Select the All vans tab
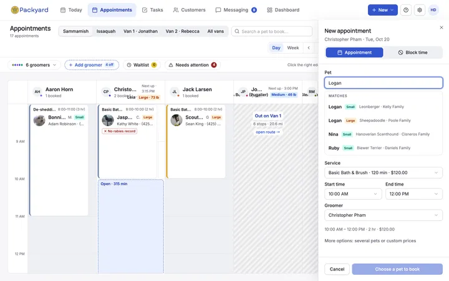 coord(216,31)
